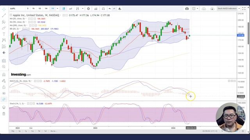The image size is (250, 140).
Task: Redo the last chart action
Action: click(114, 9)
